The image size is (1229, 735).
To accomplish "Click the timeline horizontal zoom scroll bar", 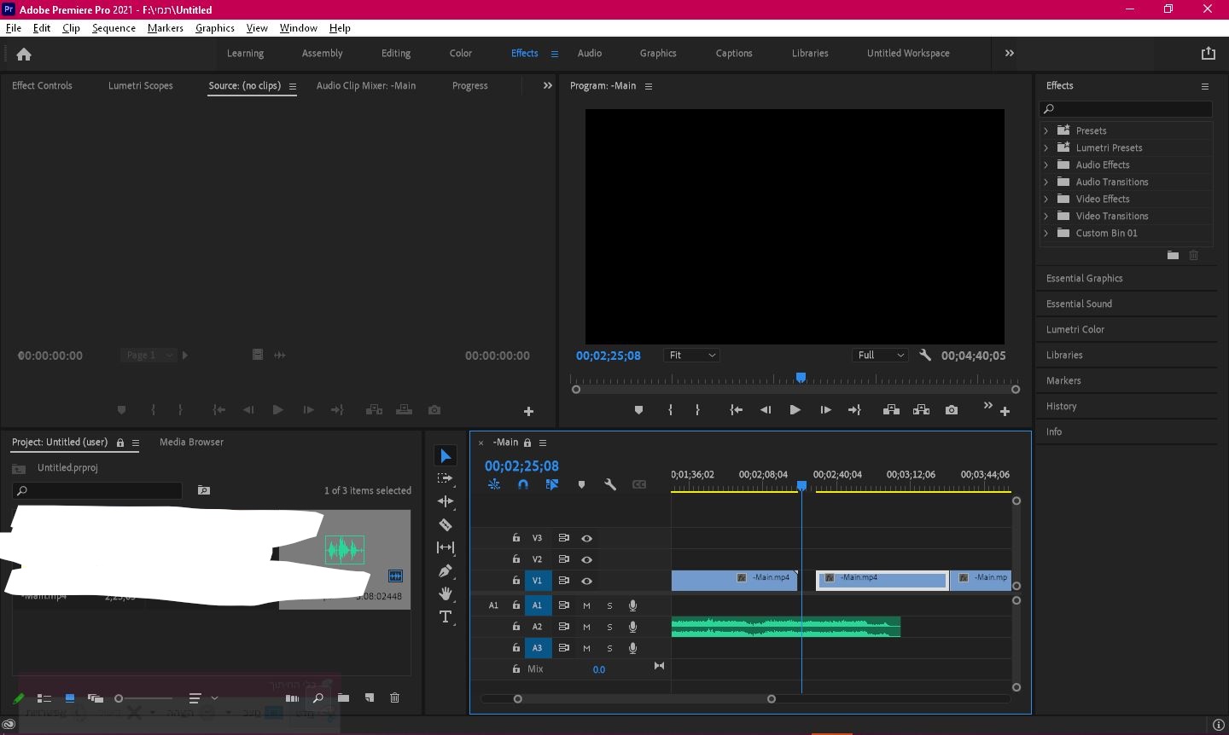I will [x=644, y=699].
